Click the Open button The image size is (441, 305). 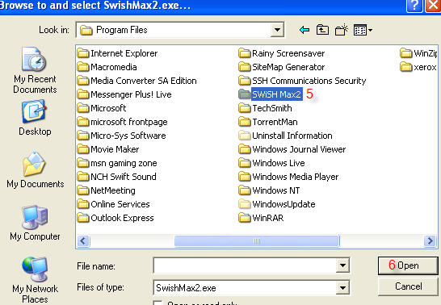(x=408, y=265)
